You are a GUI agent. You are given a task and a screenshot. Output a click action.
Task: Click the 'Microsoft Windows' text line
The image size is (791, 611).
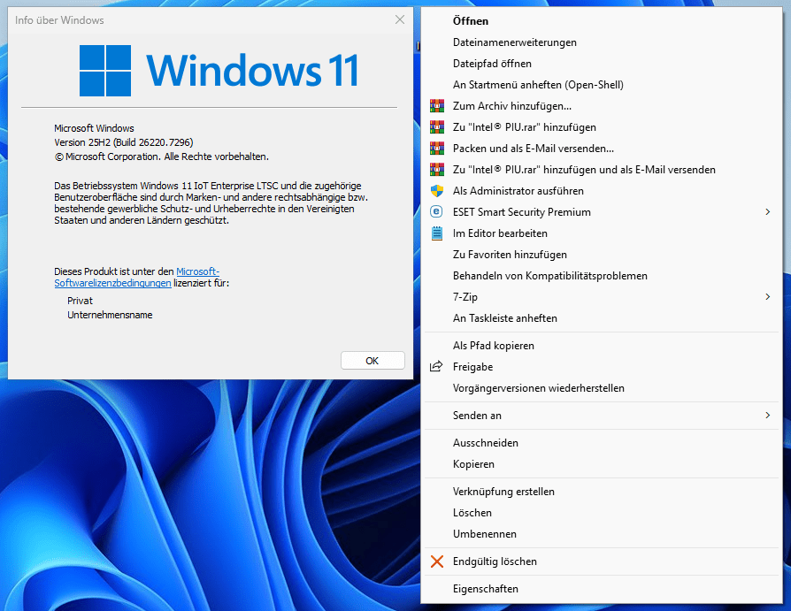click(x=94, y=128)
